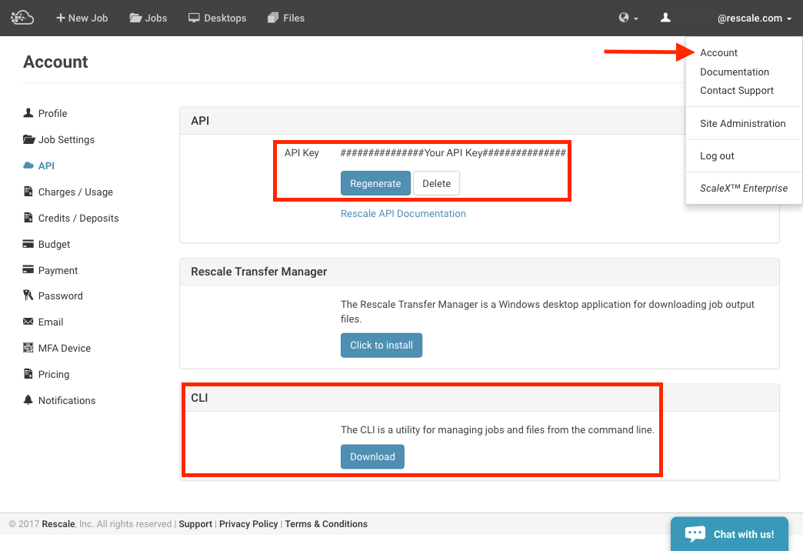Click the folder icon beside Jobs
The height and width of the screenshot is (551, 803).
click(x=135, y=18)
